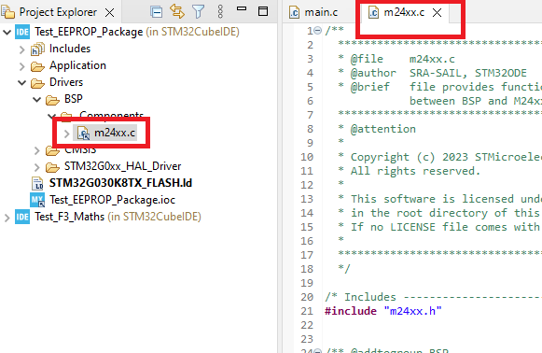Select the BSP folder
Image resolution: width=542 pixels, height=353 pixels.
coord(74,99)
